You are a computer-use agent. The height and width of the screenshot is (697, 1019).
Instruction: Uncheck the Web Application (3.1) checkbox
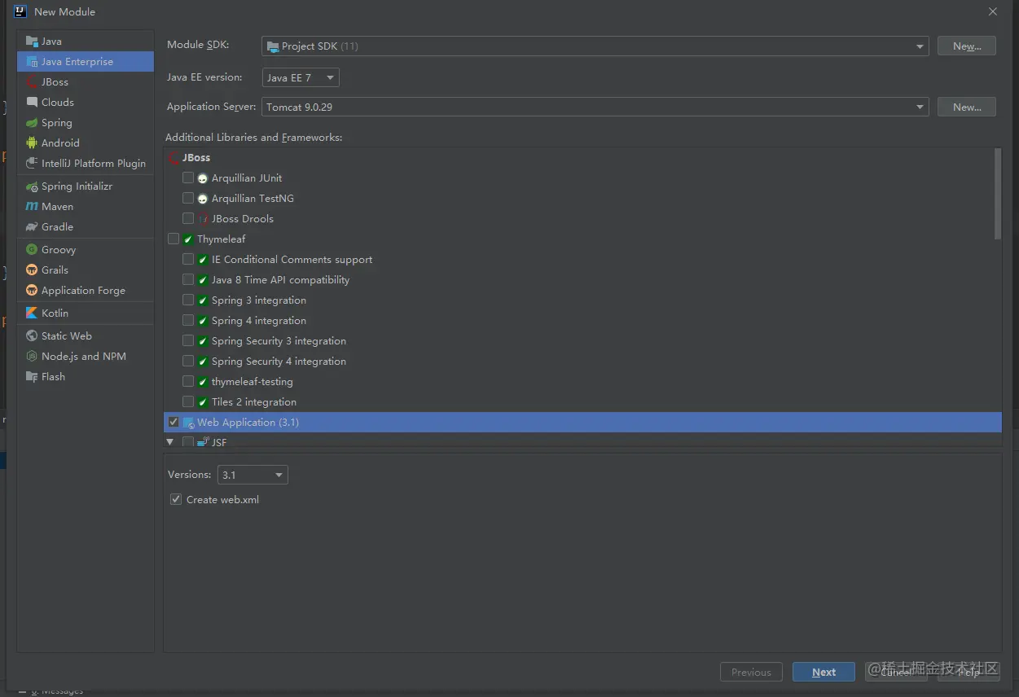(173, 422)
